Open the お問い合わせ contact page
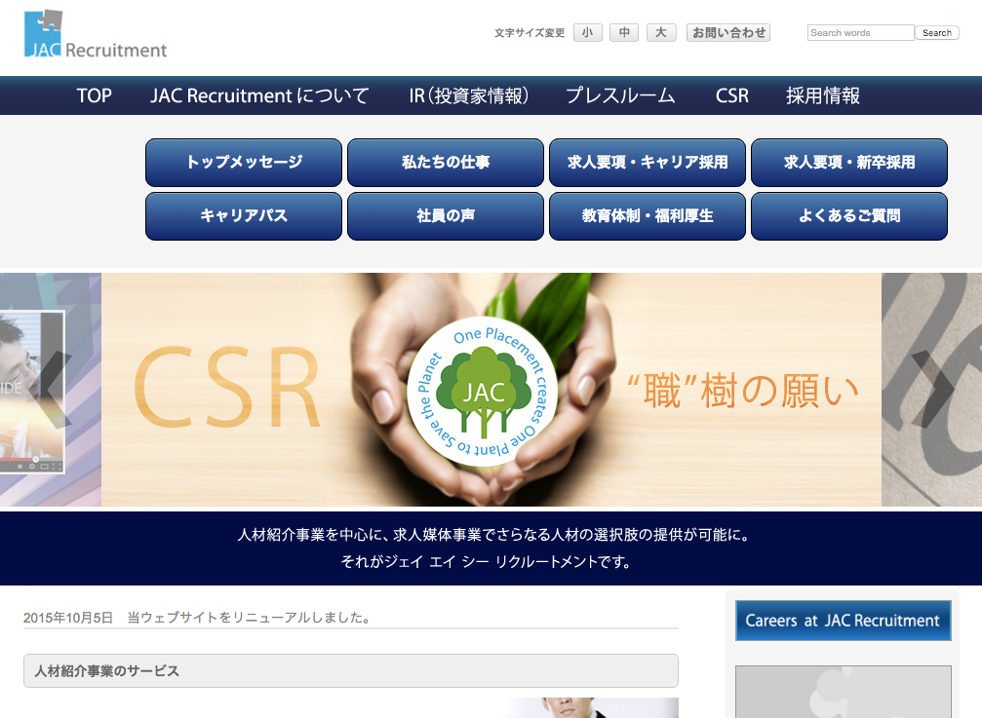 point(728,32)
